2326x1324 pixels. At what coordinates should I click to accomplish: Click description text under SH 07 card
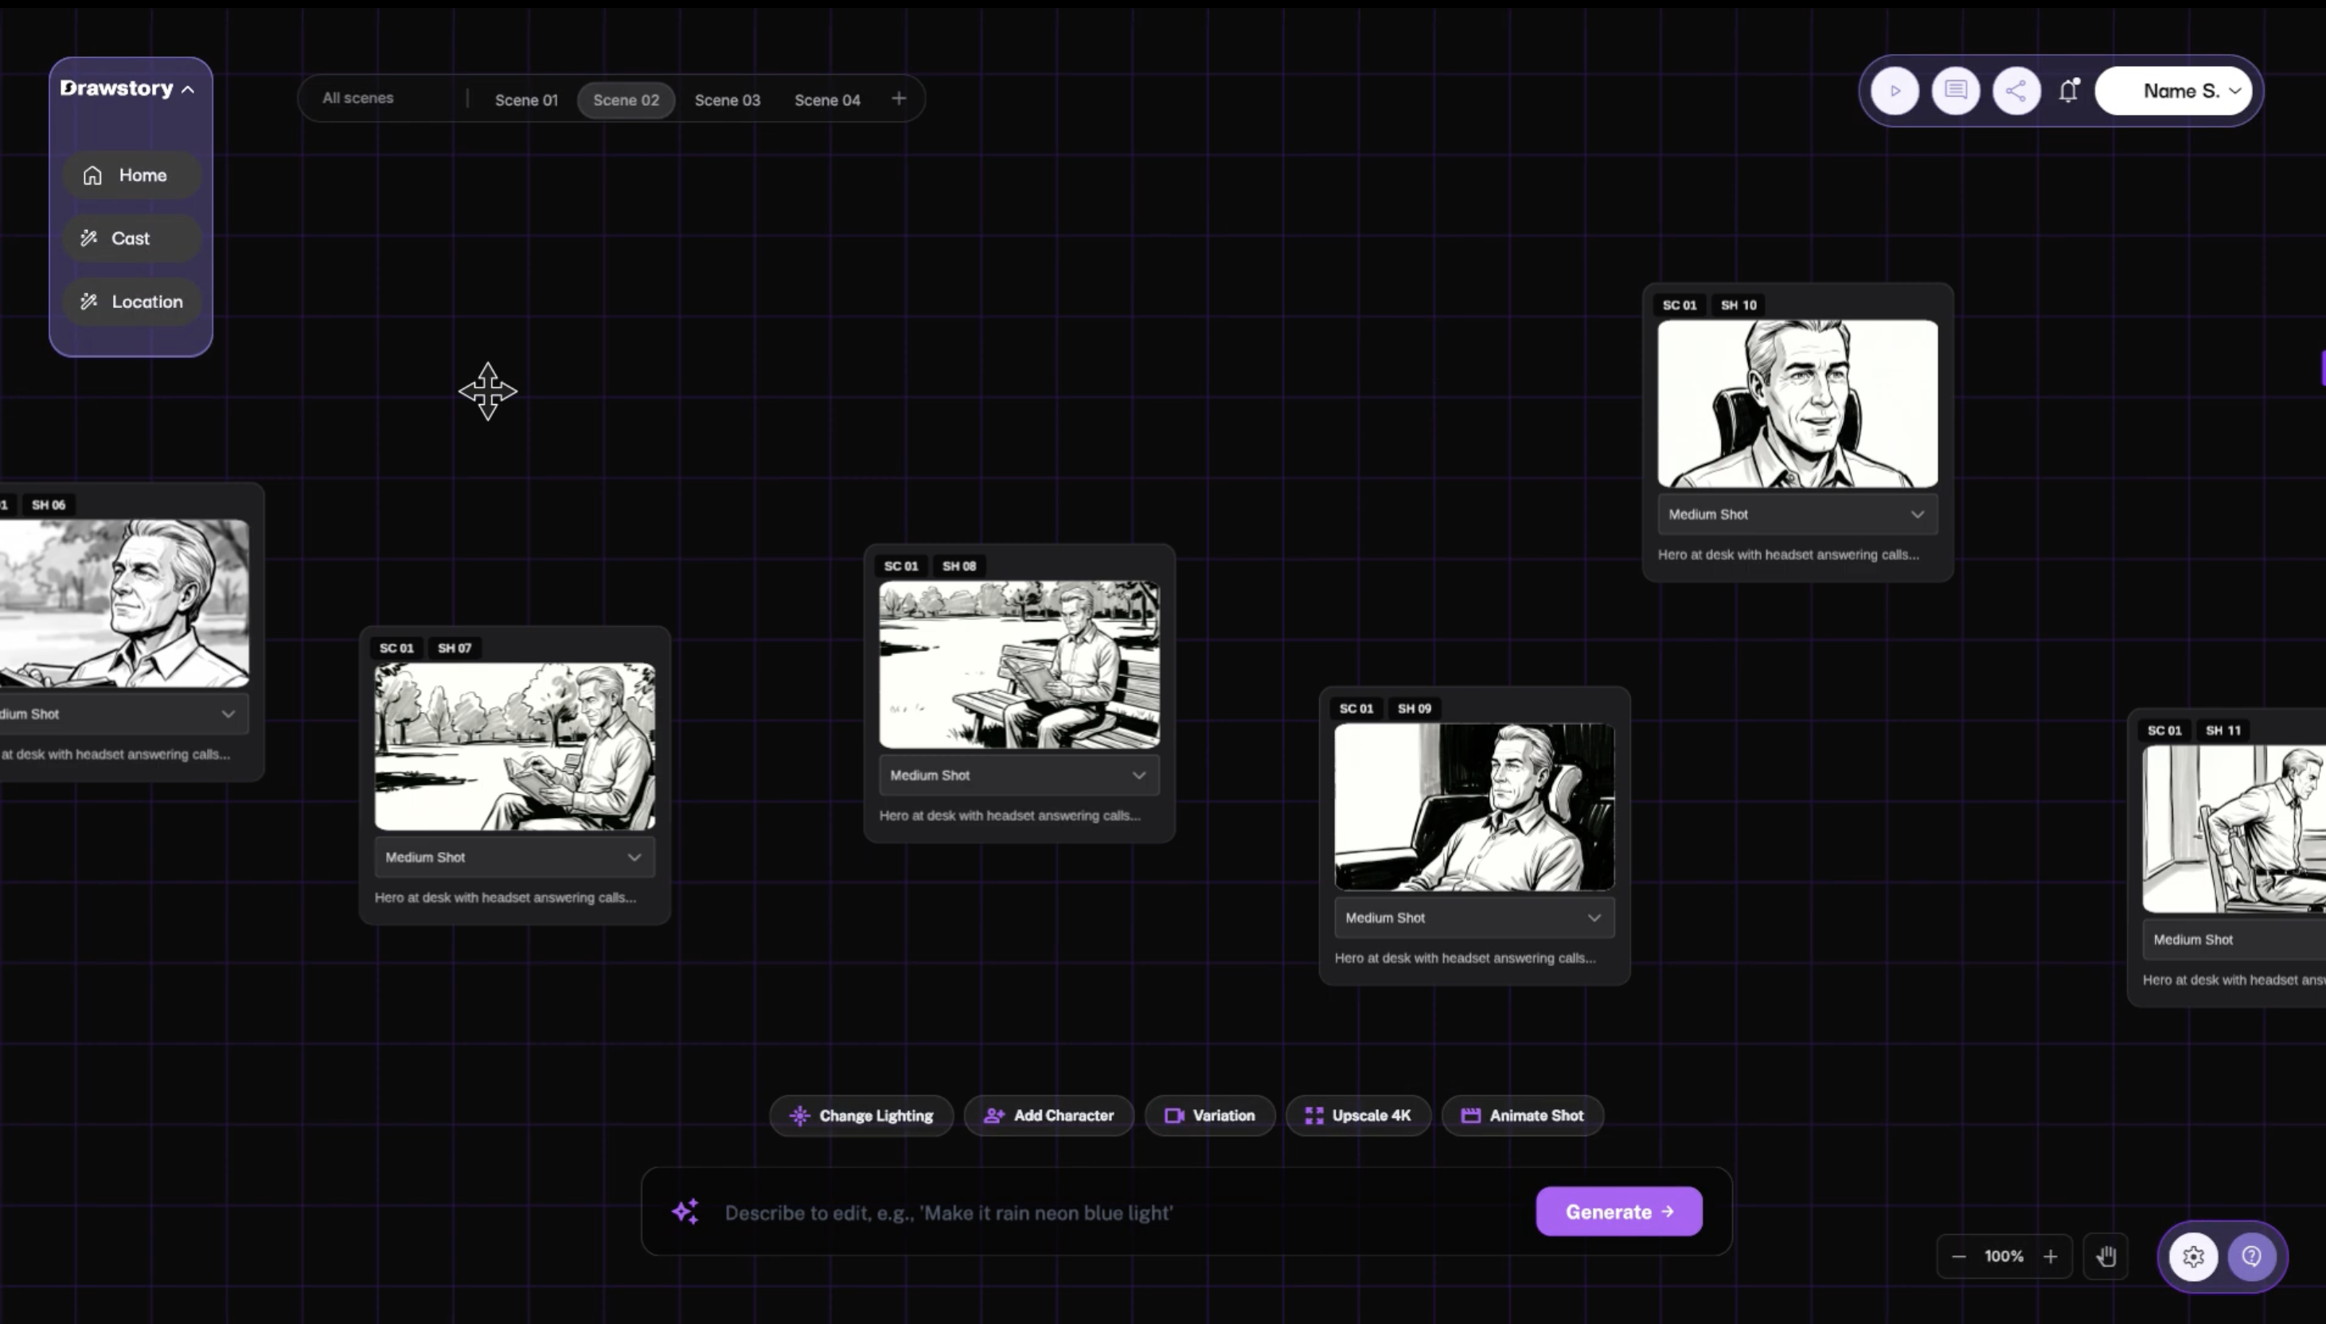505,898
